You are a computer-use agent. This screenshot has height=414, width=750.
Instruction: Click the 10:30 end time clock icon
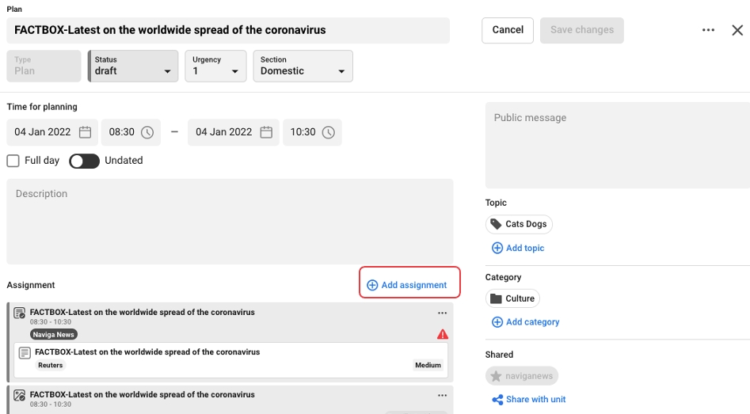(329, 132)
